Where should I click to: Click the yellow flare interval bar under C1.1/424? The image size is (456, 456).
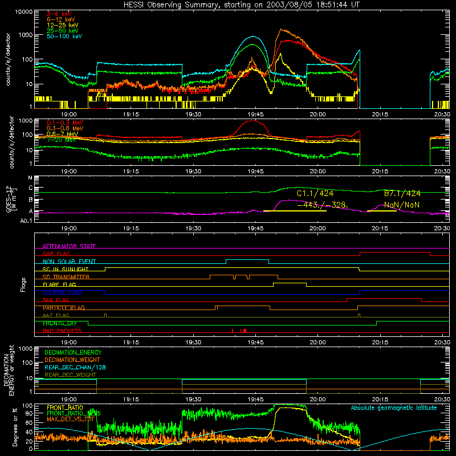click(x=295, y=211)
